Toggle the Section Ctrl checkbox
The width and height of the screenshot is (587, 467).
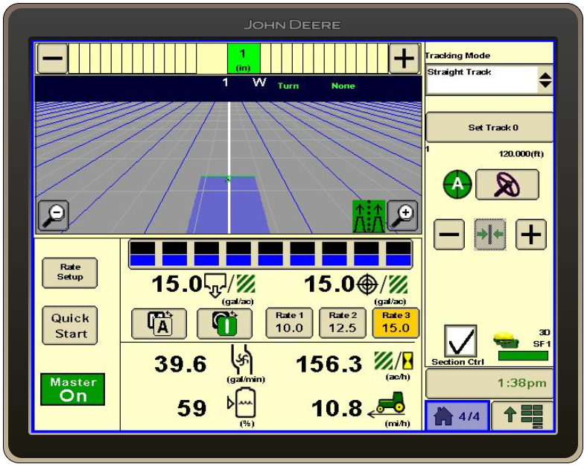tap(460, 341)
